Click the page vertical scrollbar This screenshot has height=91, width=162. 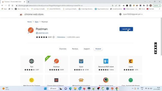pos(161,37)
